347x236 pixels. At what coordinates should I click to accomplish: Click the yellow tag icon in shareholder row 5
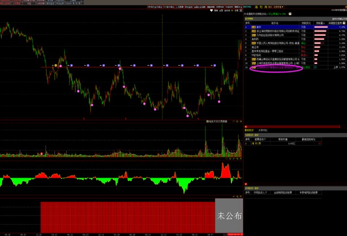click(255, 43)
